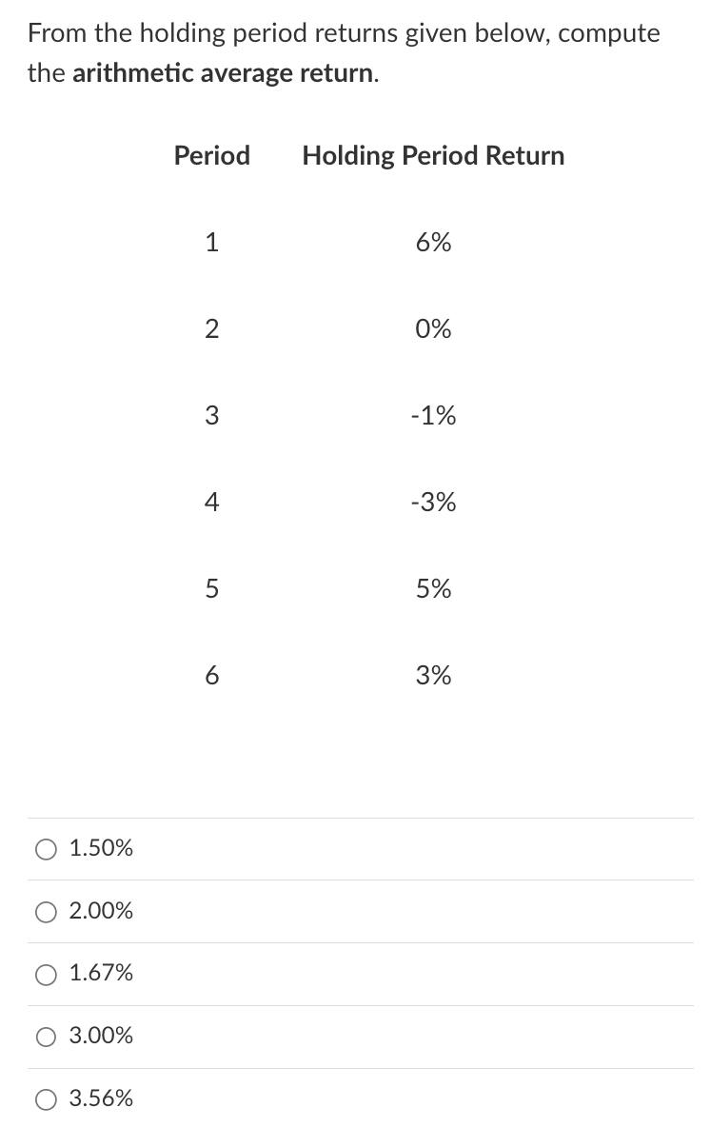Image resolution: width=711 pixels, height=1147 pixels.
Task: Click the 6% return value for period 1
Action: click(x=436, y=243)
